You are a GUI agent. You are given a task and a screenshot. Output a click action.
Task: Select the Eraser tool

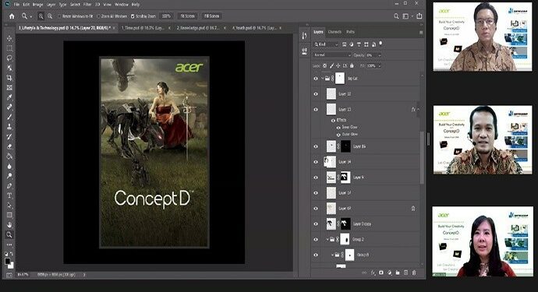9,146
